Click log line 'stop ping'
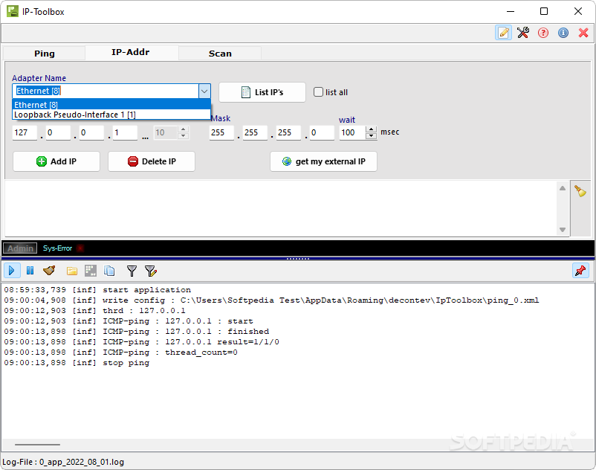Image resolution: width=596 pixels, height=470 pixels. (x=77, y=363)
